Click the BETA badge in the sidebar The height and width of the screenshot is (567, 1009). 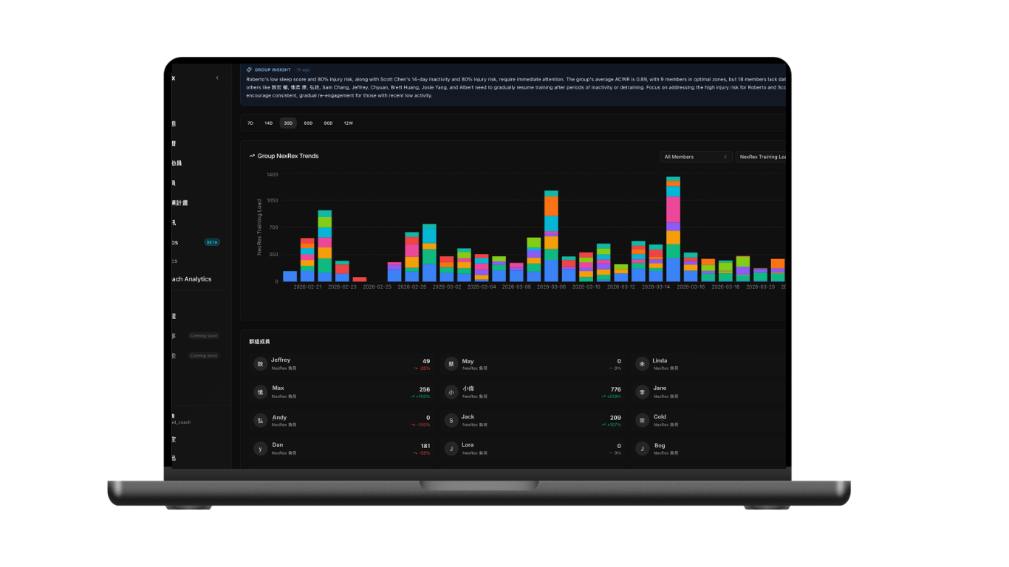pyautogui.click(x=212, y=241)
